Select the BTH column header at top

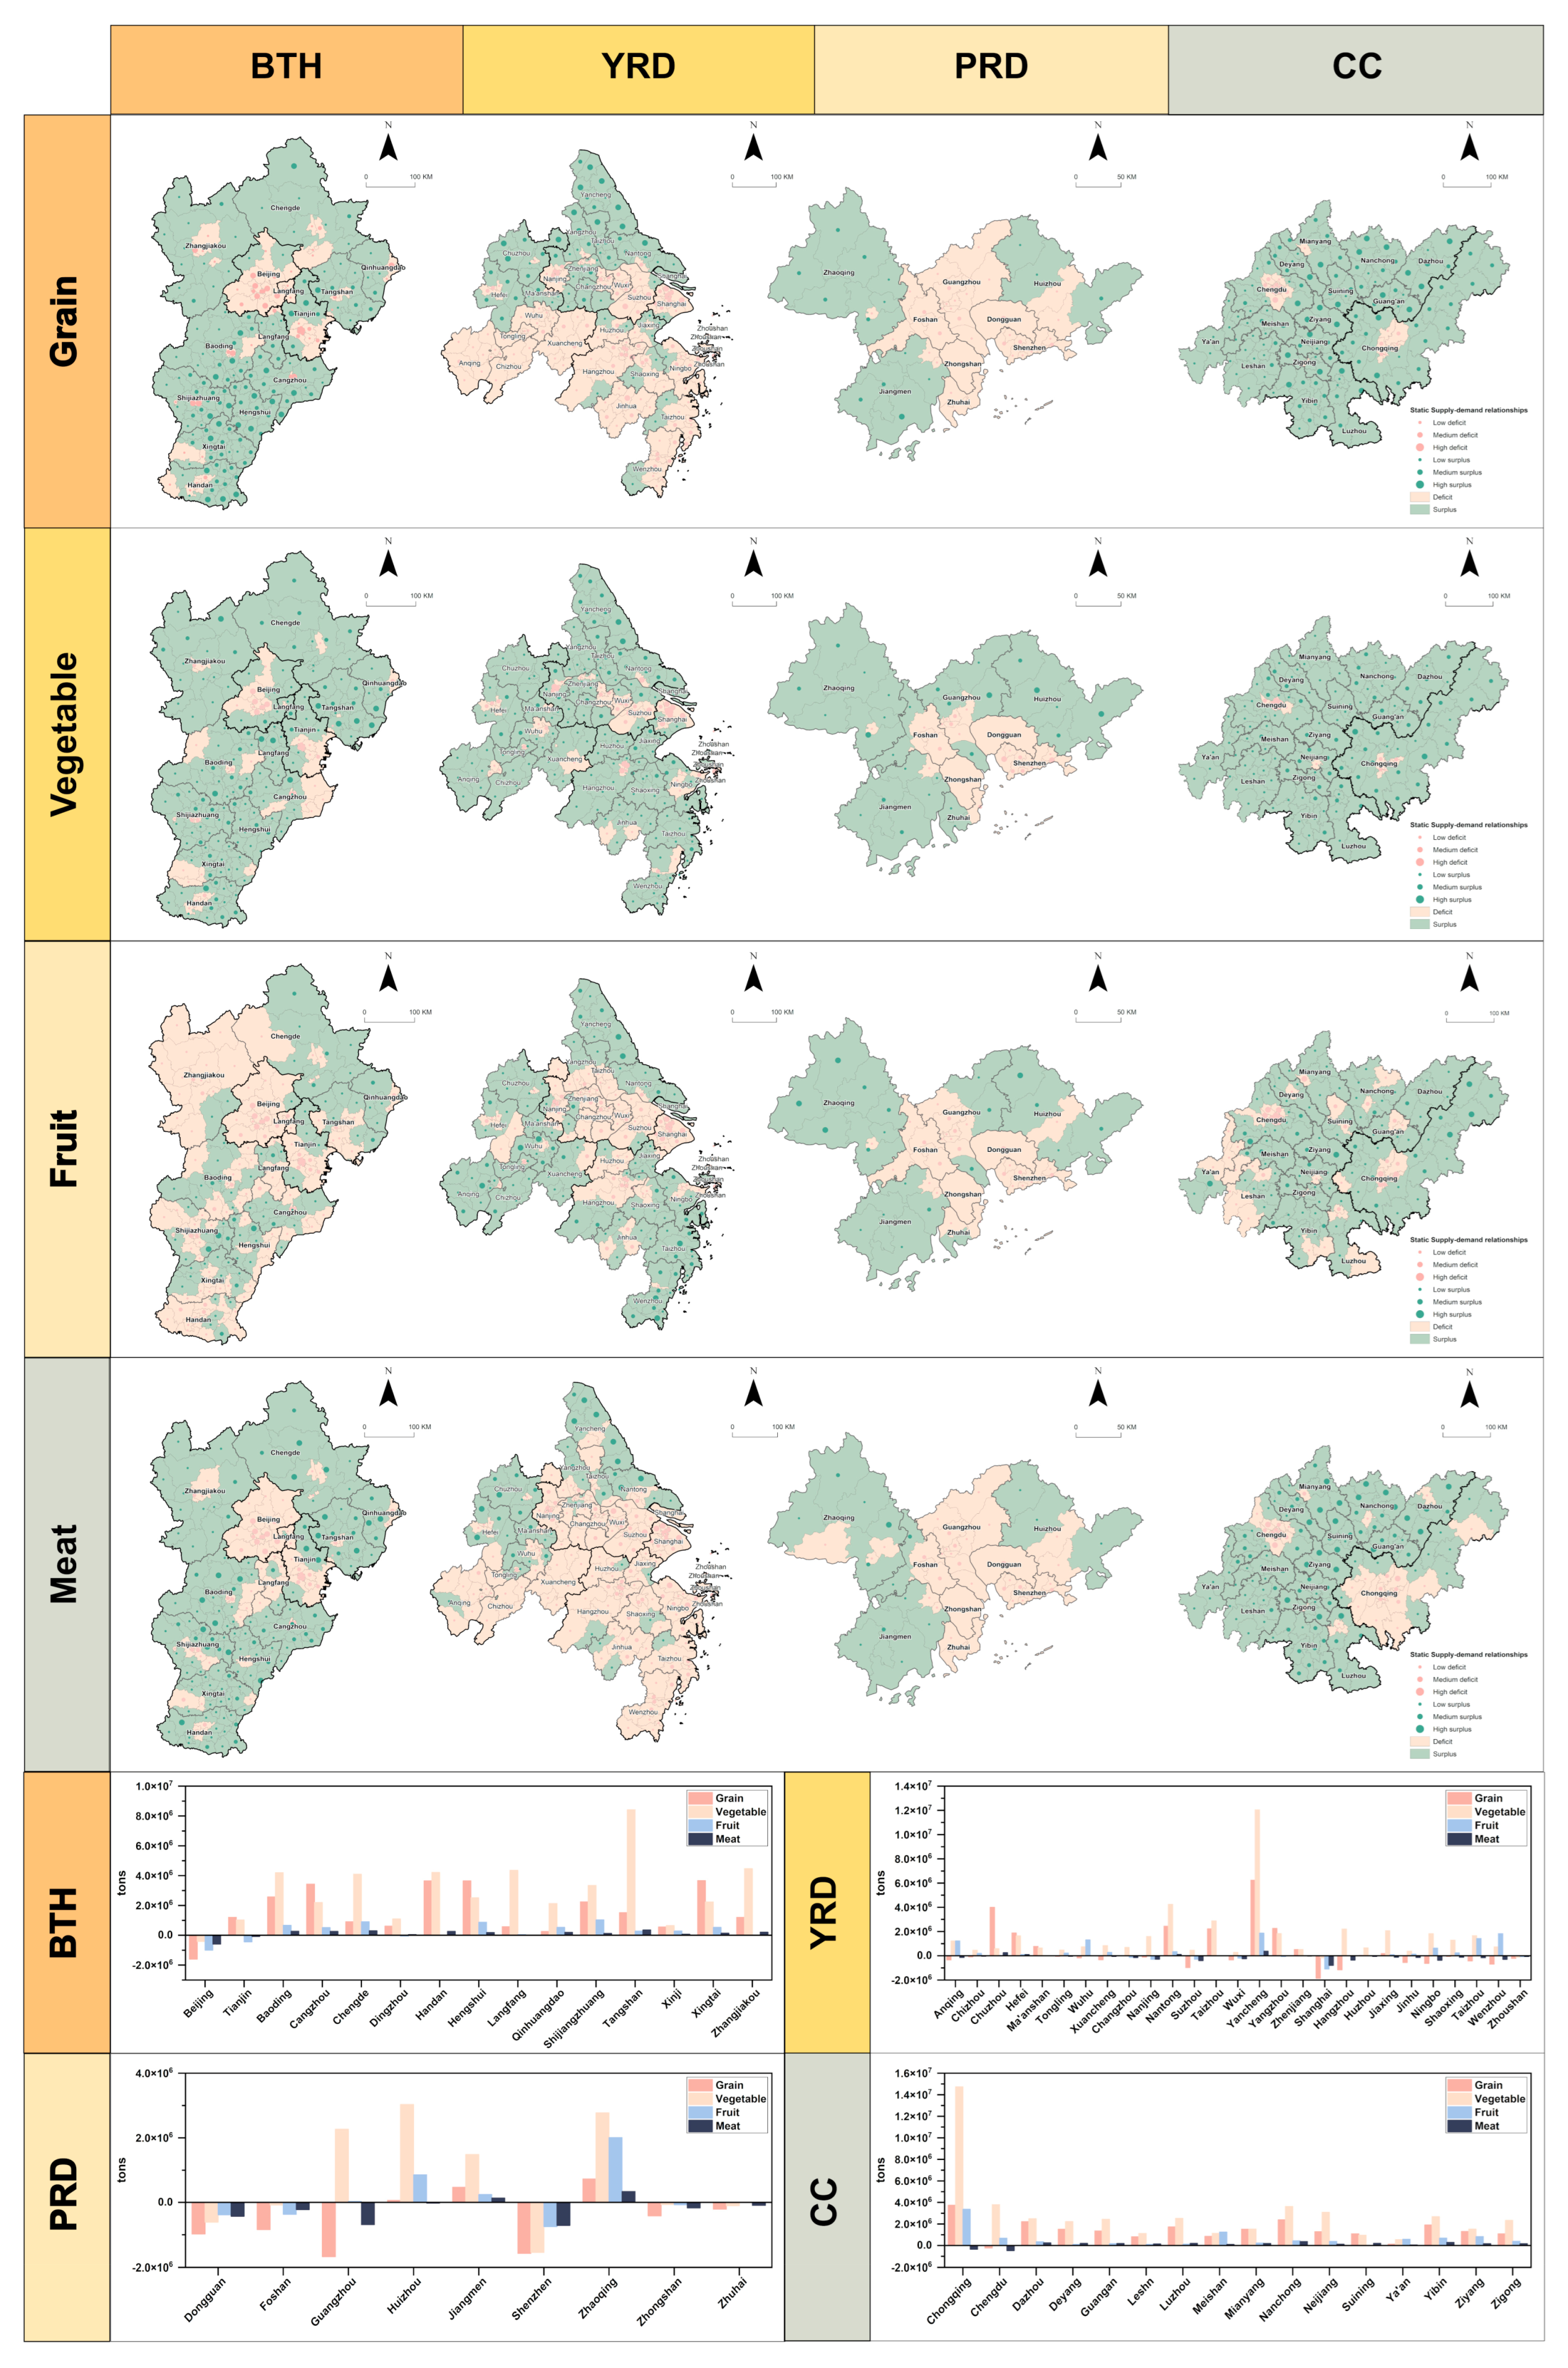click(x=286, y=67)
